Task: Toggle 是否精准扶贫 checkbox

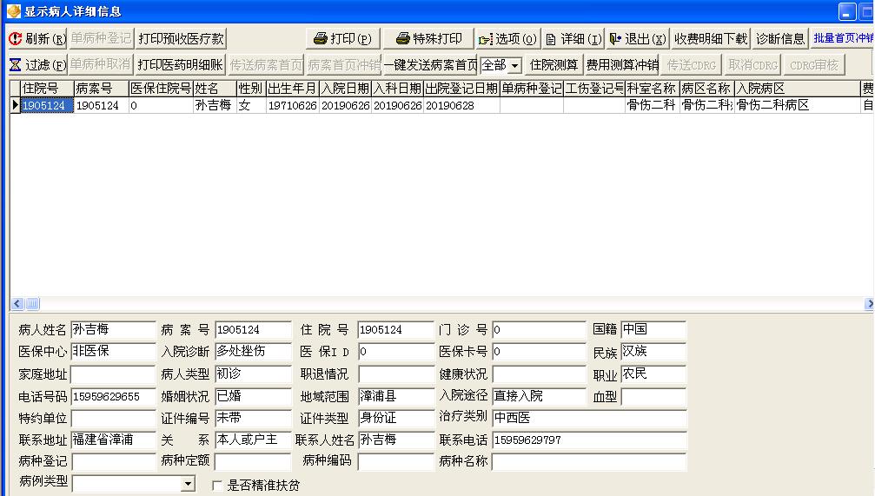Action: pyautogui.click(x=217, y=486)
